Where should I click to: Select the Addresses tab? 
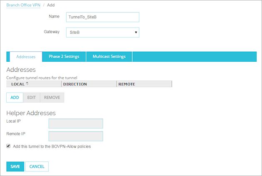(25, 57)
